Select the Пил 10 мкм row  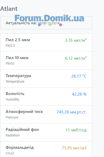click(x=46, y=61)
